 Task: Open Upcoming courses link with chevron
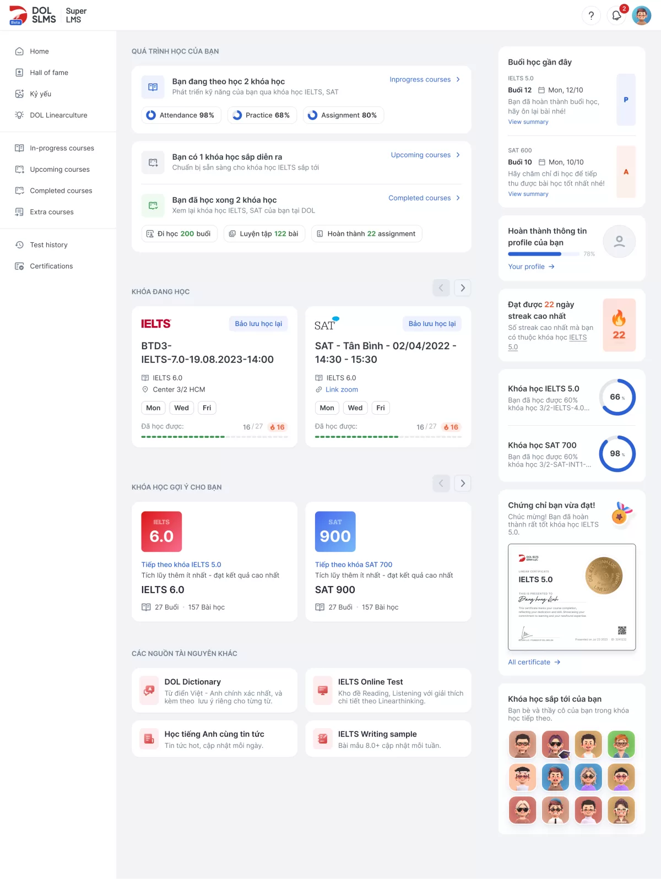(425, 155)
